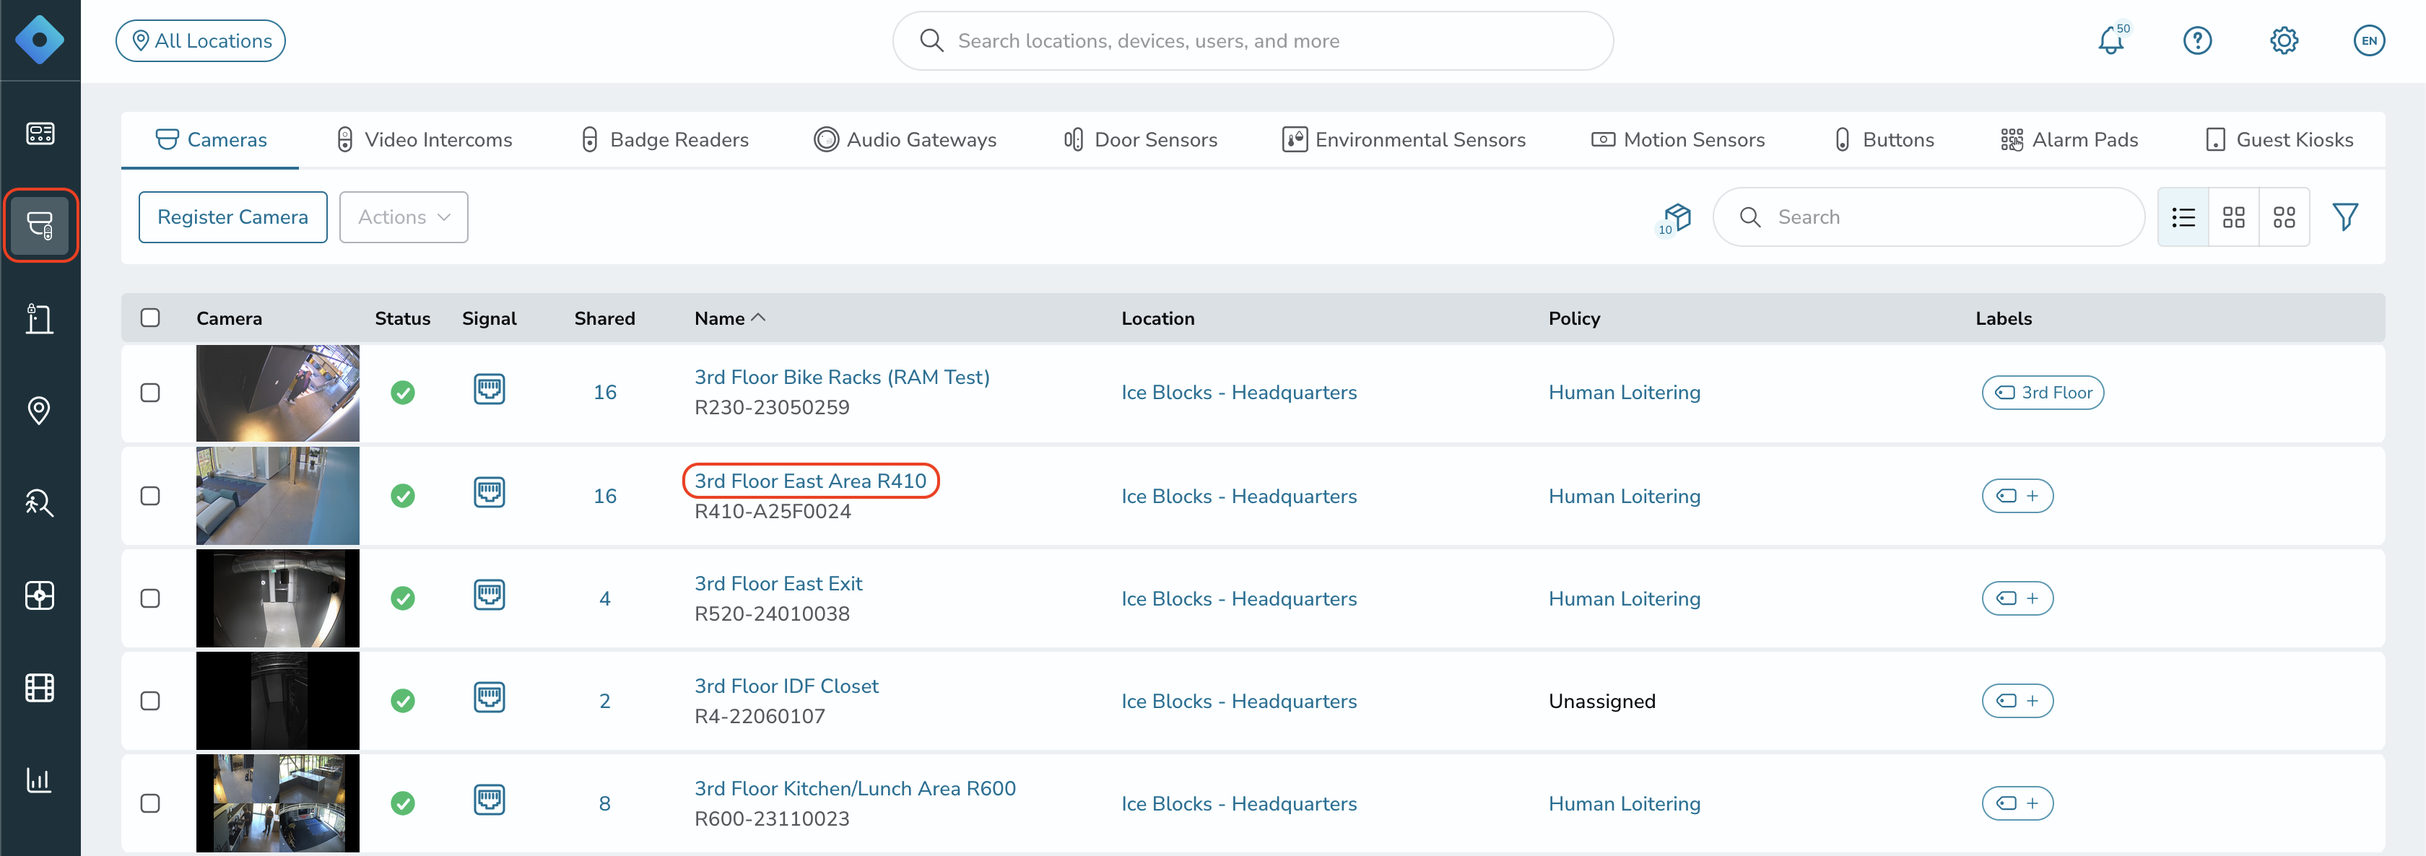
Task: Open the people investigation search icon in sidebar
Action: tap(40, 503)
